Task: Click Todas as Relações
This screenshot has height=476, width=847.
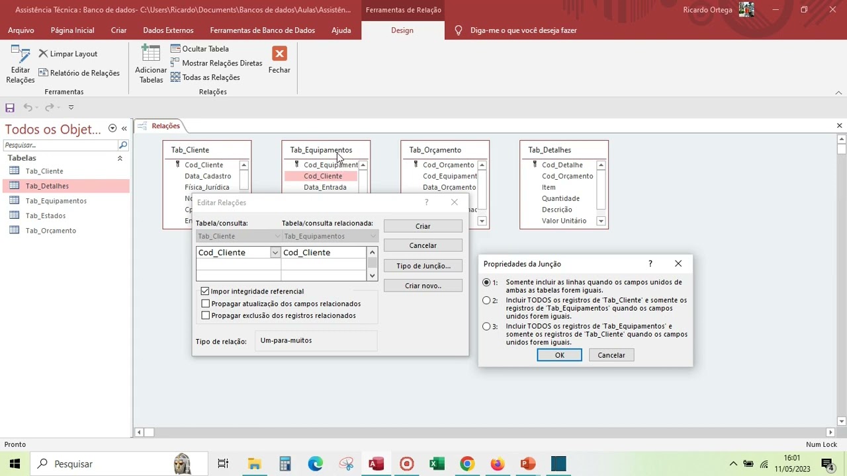Action: [205, 77]
